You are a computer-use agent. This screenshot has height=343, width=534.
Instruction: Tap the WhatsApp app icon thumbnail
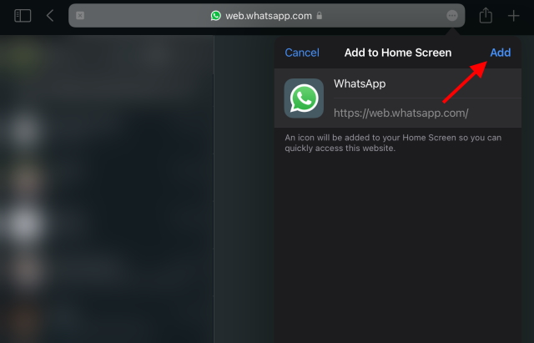tap(304, 99)
